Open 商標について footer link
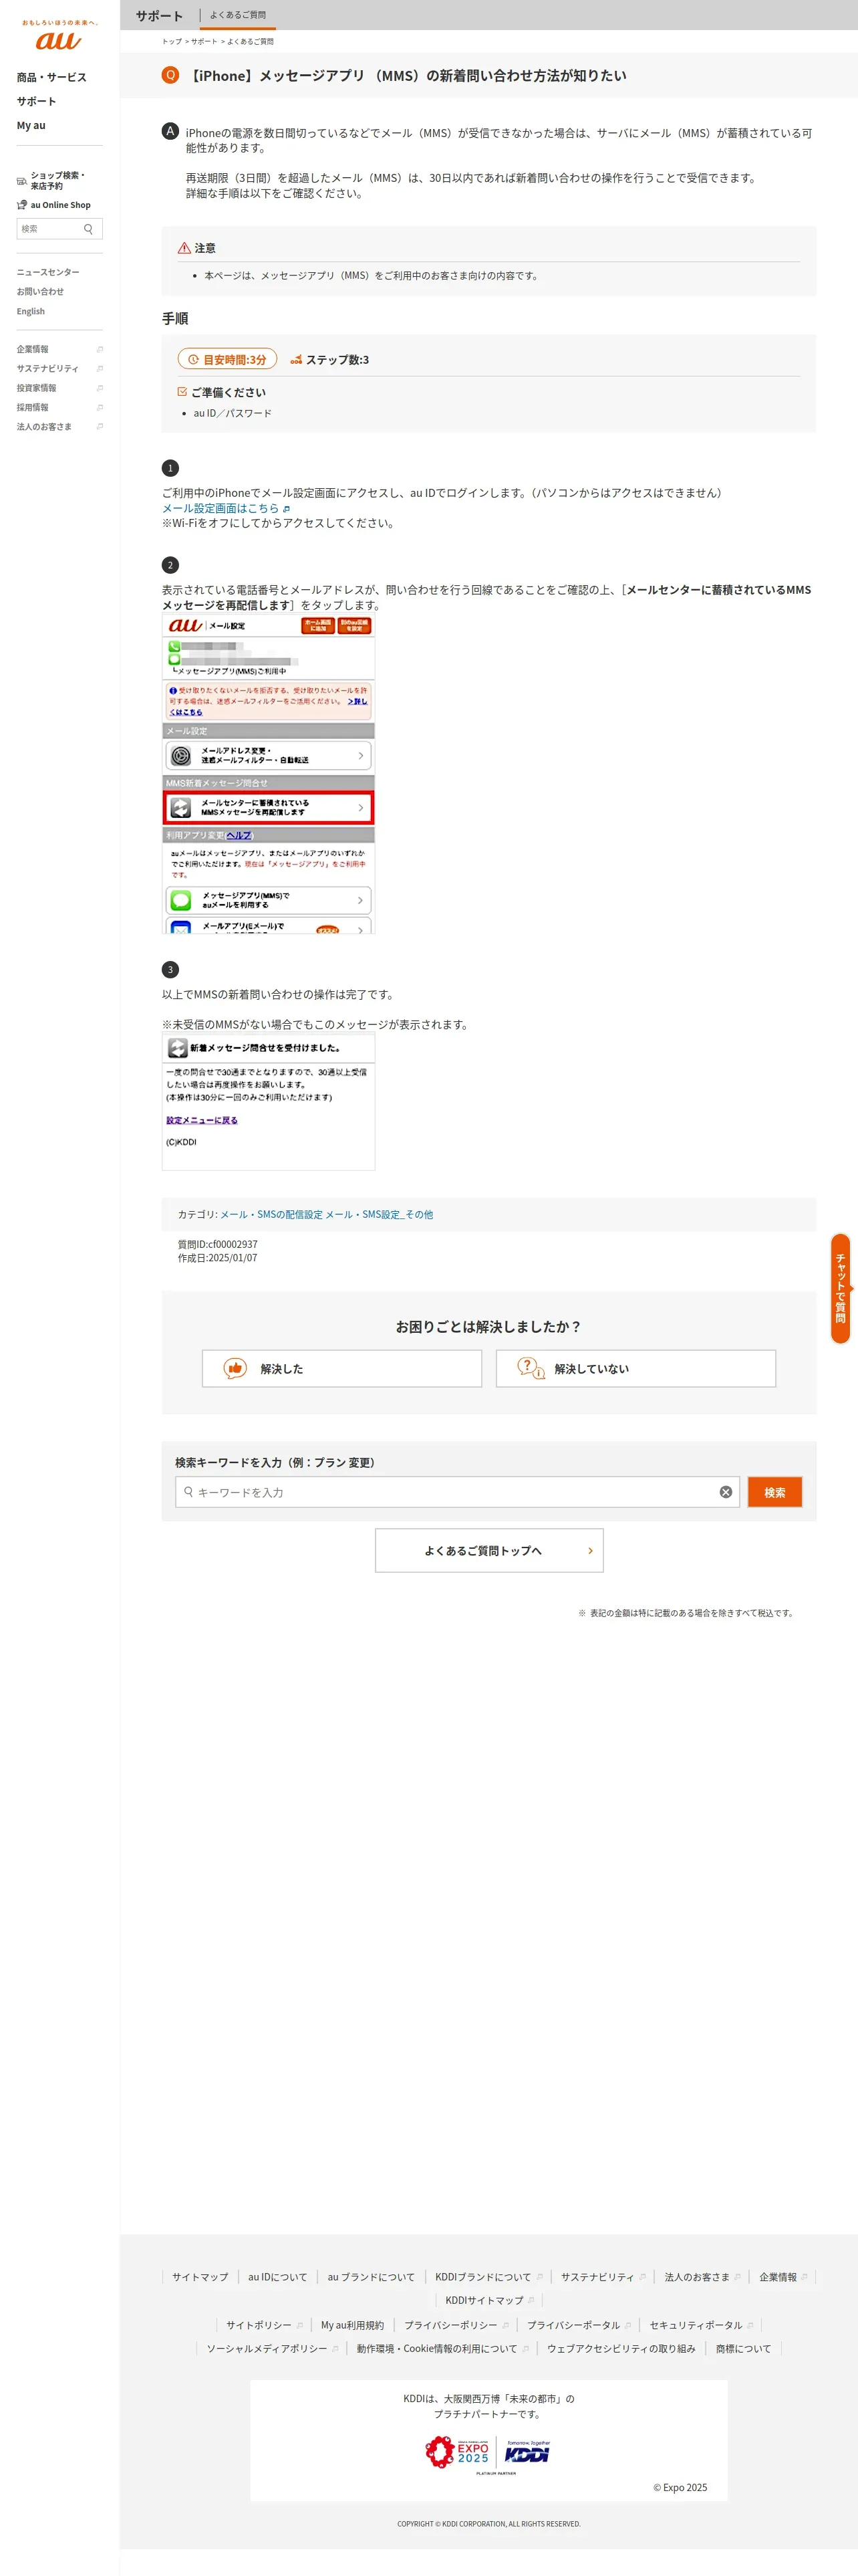The height and width of the screenshot is (2576, 858). tap(743, 2348)
